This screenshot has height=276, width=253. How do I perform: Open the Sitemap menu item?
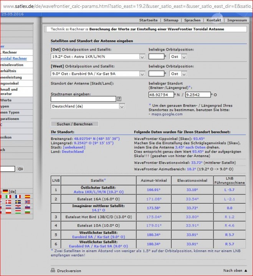coord(171,20)
